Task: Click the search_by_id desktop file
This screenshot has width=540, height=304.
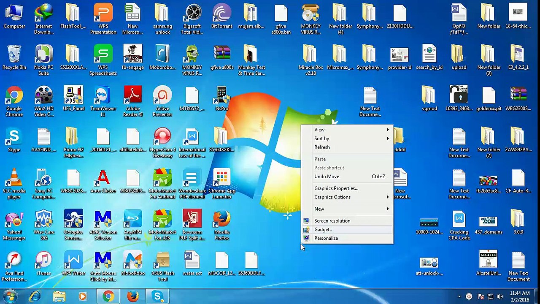Action: point(429,58)
